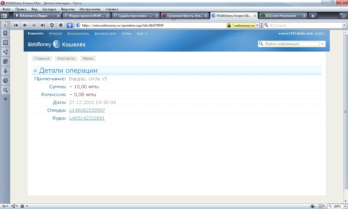Click the Меню button
The width and height of the screenshot is (348, 209).
click(88, 58)
